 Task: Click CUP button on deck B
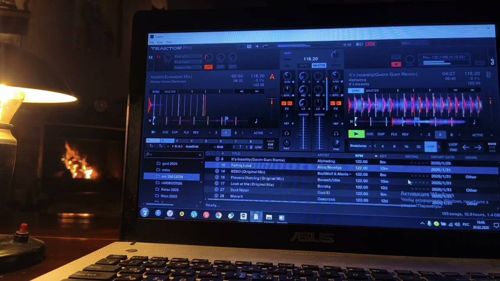tap(381, 134)
